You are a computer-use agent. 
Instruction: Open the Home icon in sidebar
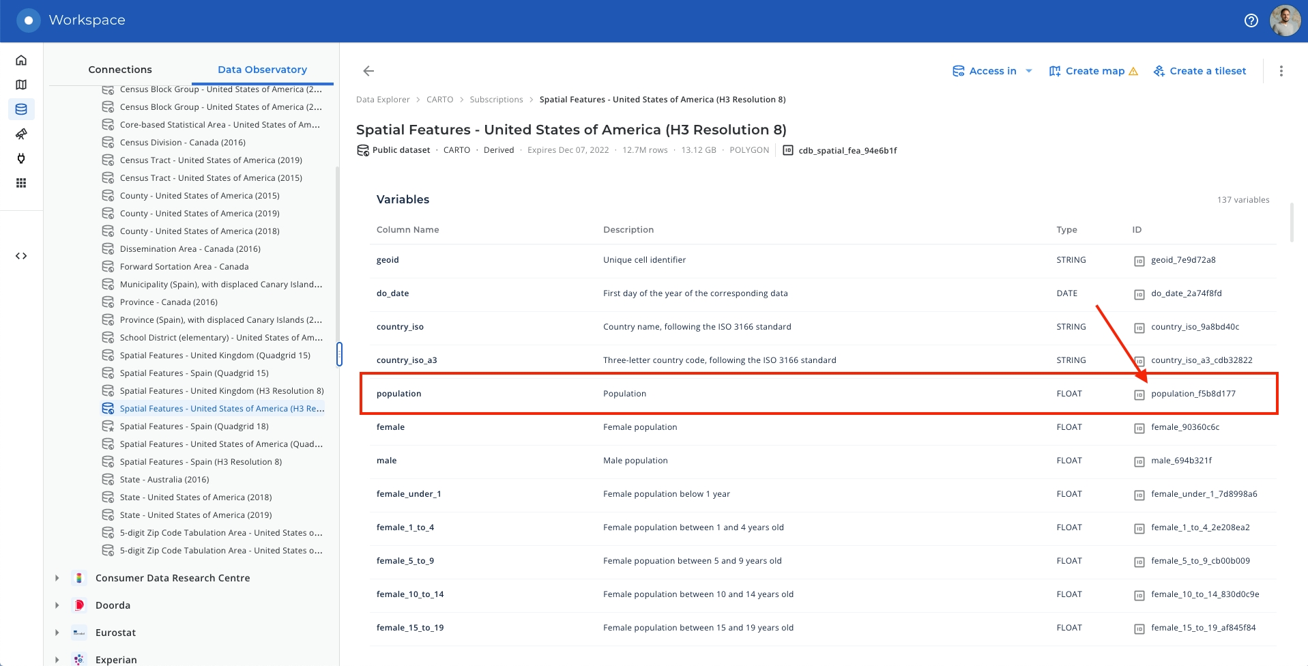(21, 60)
